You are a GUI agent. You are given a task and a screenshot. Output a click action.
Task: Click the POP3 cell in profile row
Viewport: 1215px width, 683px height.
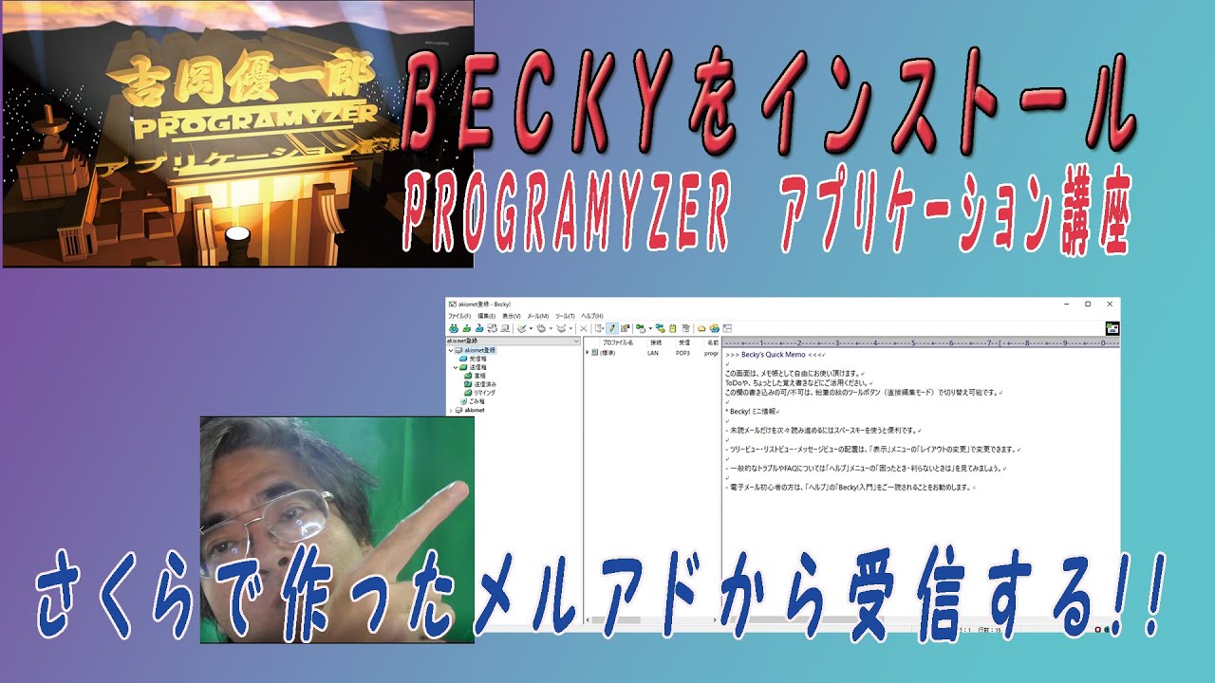[682, 353]
